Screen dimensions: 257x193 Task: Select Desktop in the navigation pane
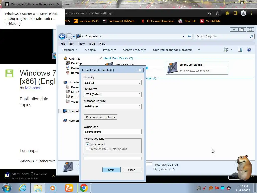[x=76, y=63]
